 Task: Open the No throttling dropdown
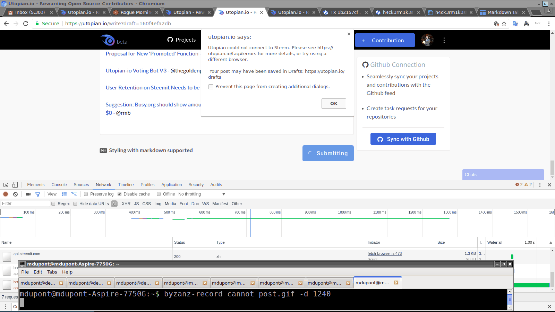click(202, 194)
